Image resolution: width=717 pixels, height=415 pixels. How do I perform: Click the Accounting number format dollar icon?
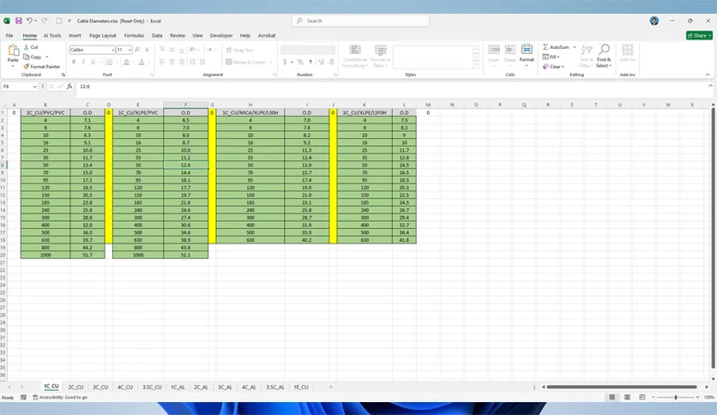285,62
